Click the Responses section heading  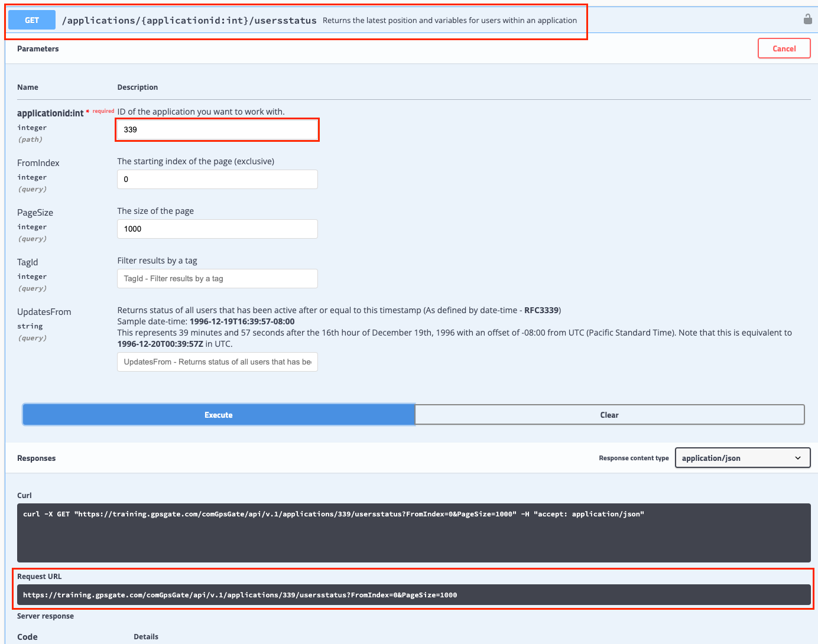[36, 458]
